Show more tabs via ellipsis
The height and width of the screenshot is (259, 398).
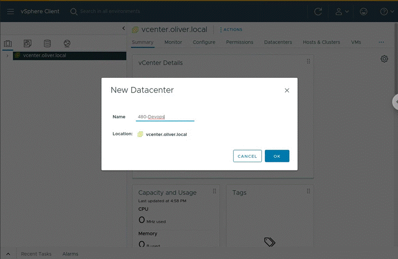click(x=381, y=42)
